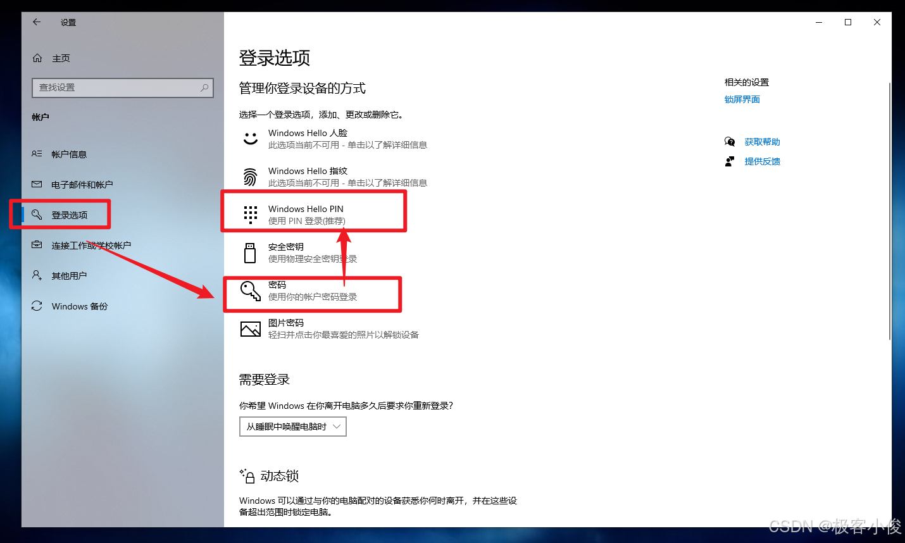Click the USB key icon for 安全密钥

pyautogui.click(x=250, y=253)
